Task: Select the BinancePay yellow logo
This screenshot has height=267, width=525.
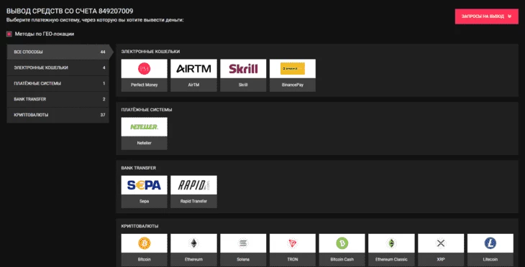Action: click(292, 68)
